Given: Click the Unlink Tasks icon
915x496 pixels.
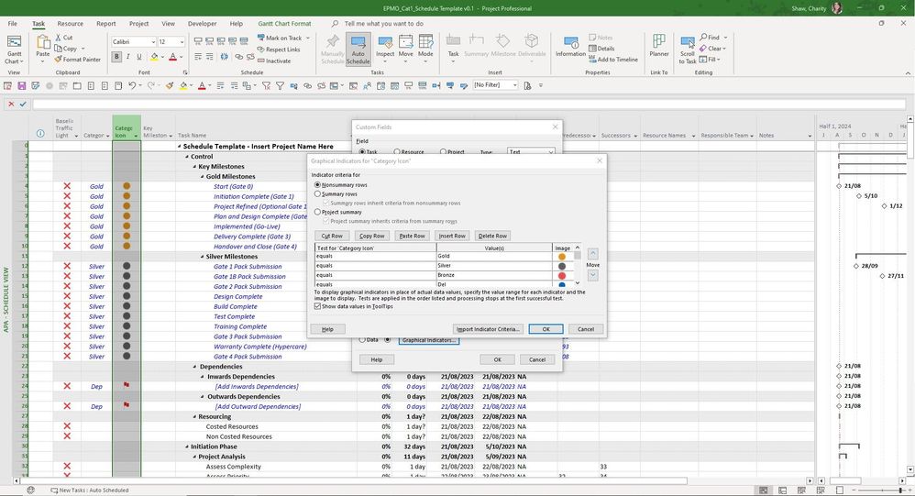Looking at the screenshot, I should [x=250, y=57].
